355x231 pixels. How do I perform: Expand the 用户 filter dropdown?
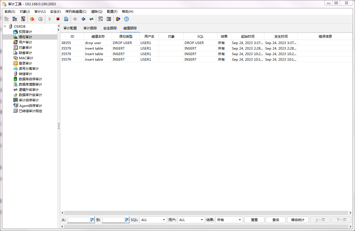pyautogui.click(x=191, y=220)
